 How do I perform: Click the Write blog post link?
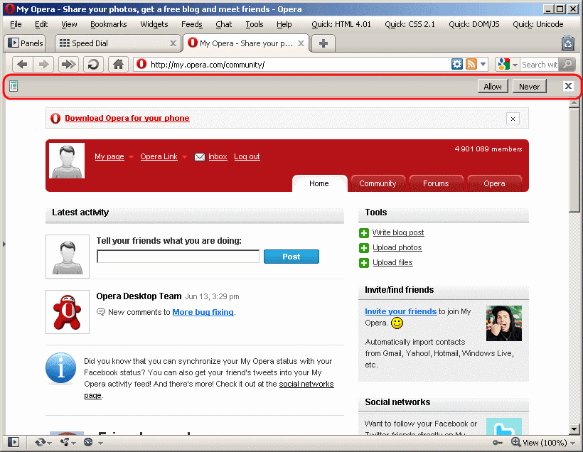pyautogui.click(x=398, y=232)
